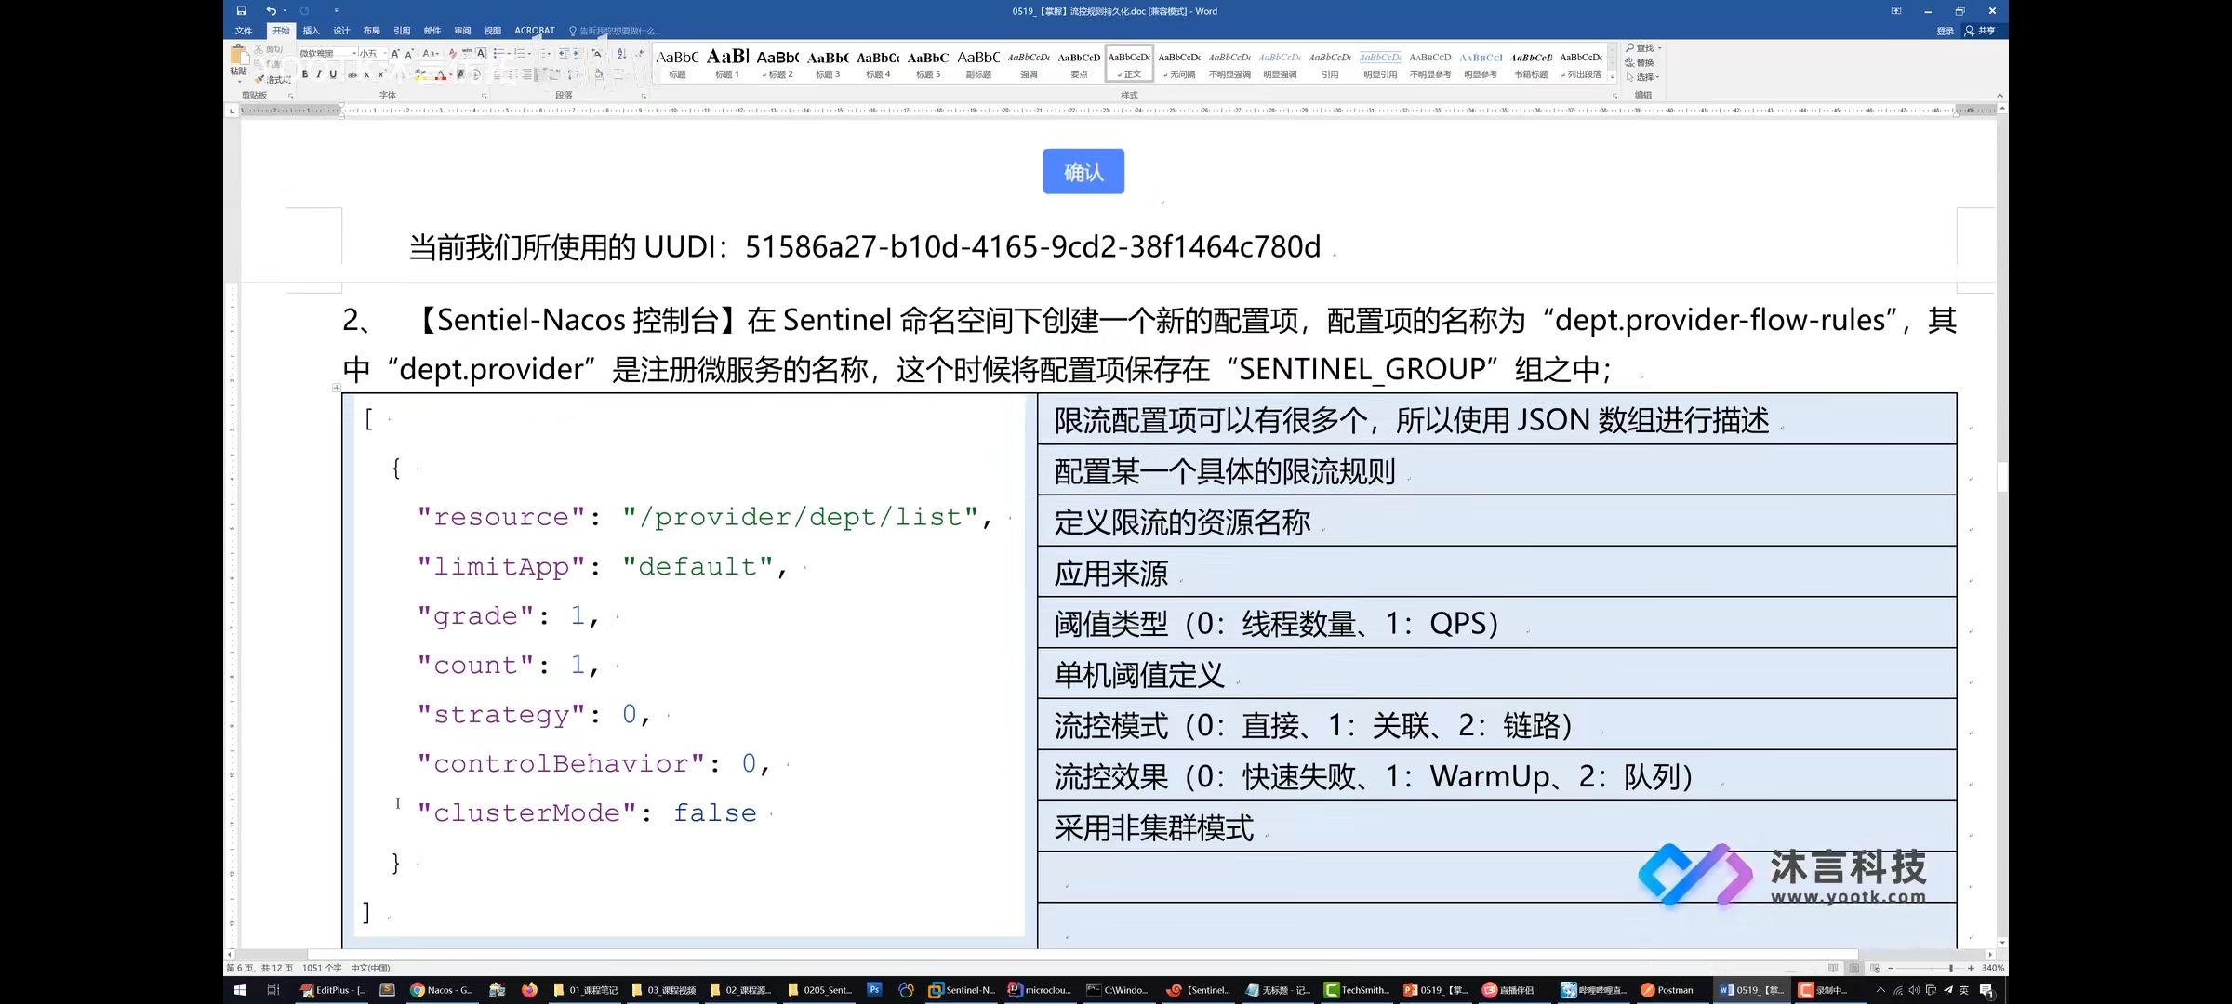
Task: Collapse the ribbon with the chevron arrow
Action: 1999,95
